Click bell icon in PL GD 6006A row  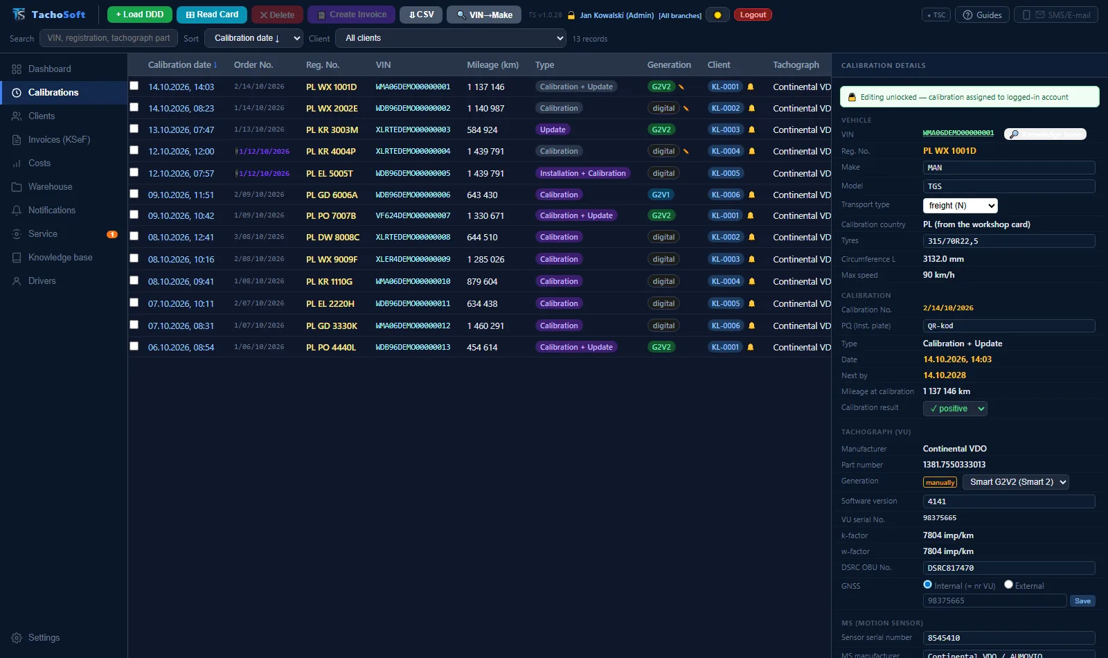coord(751,195)
